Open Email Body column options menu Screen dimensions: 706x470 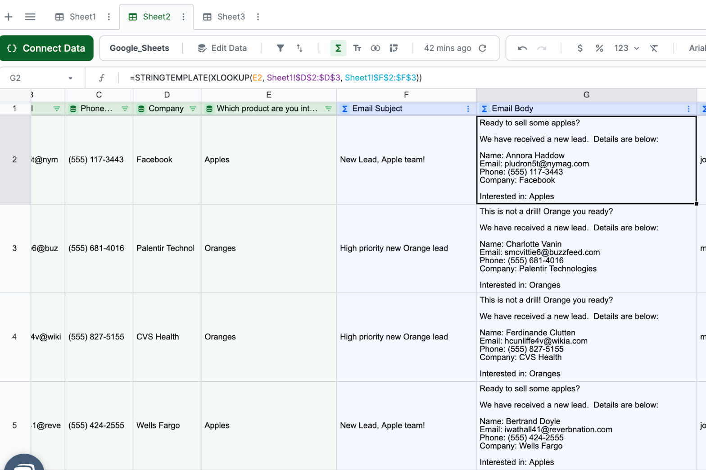[x=688, y=109]
